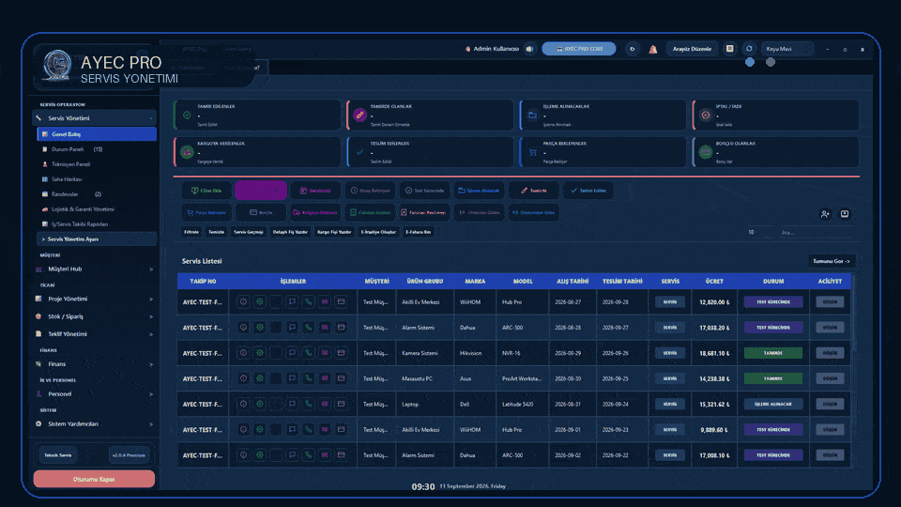The height and width of the screenshot is (507, 901).
Task: Open the message icon in the Latitude 5420 row
Action: click(292, 404)
